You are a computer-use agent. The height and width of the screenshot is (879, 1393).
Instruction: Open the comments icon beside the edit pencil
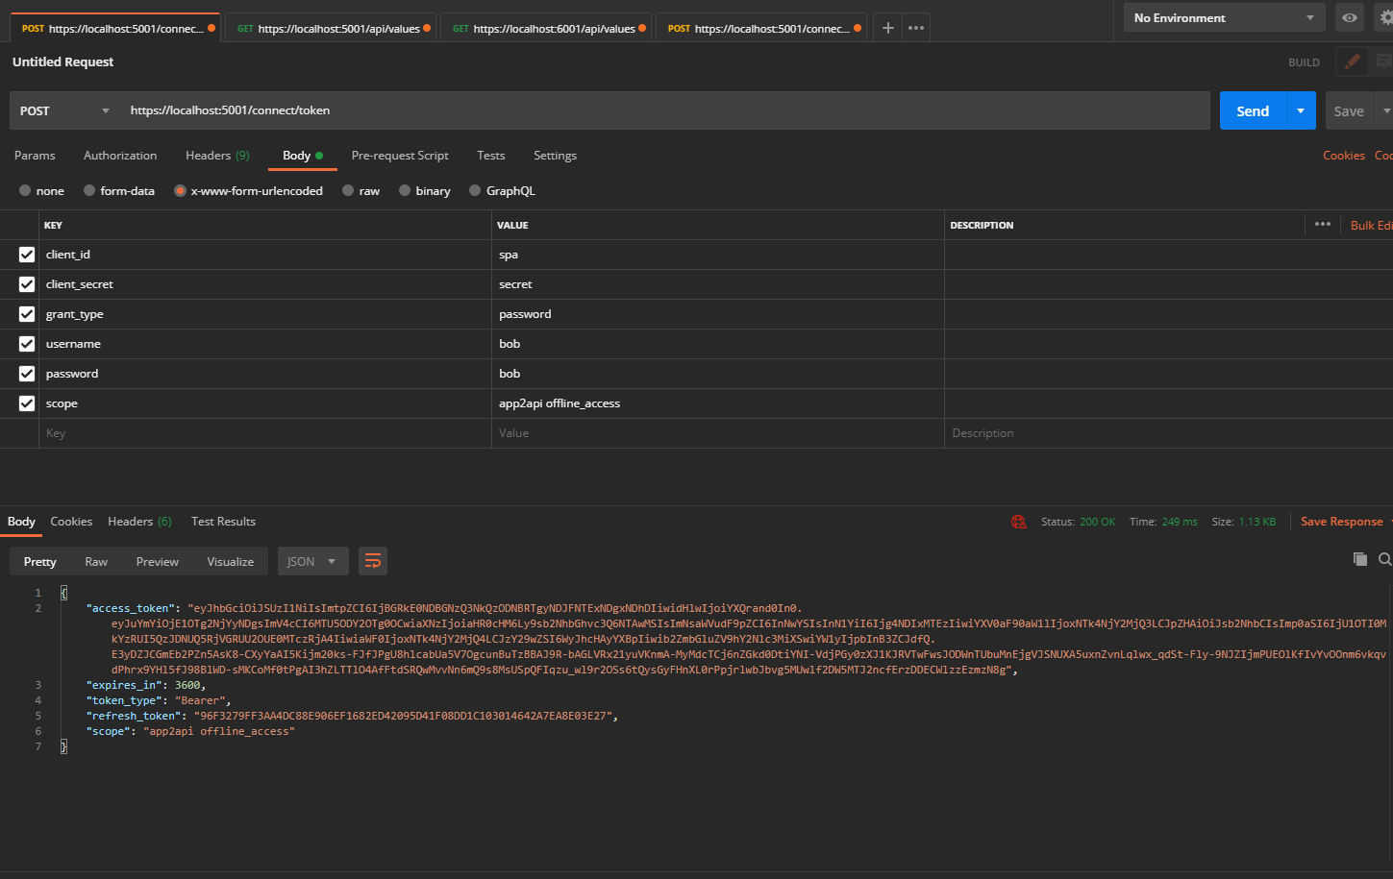[x=1384, y=61]
